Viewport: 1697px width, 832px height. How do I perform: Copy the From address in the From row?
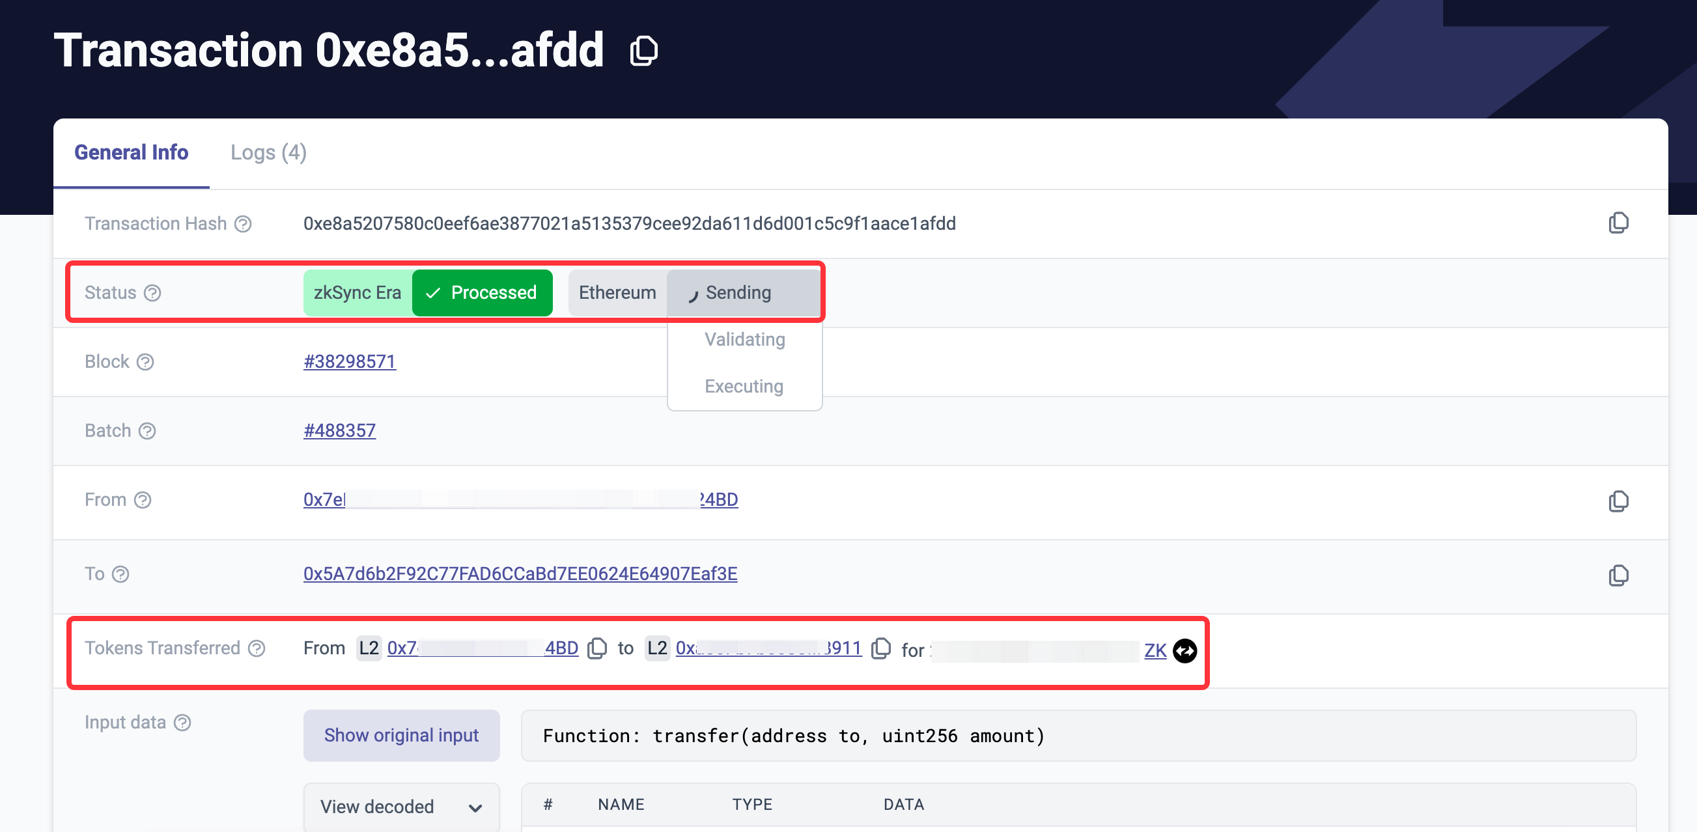click(x=1618, y=501)
